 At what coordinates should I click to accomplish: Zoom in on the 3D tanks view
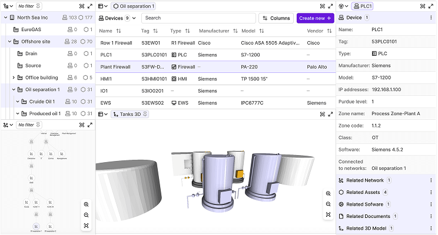(x=328, y=193)
